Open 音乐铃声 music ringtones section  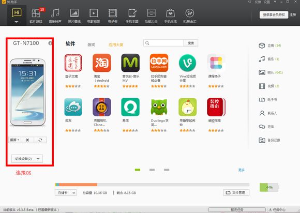point(55,16)
